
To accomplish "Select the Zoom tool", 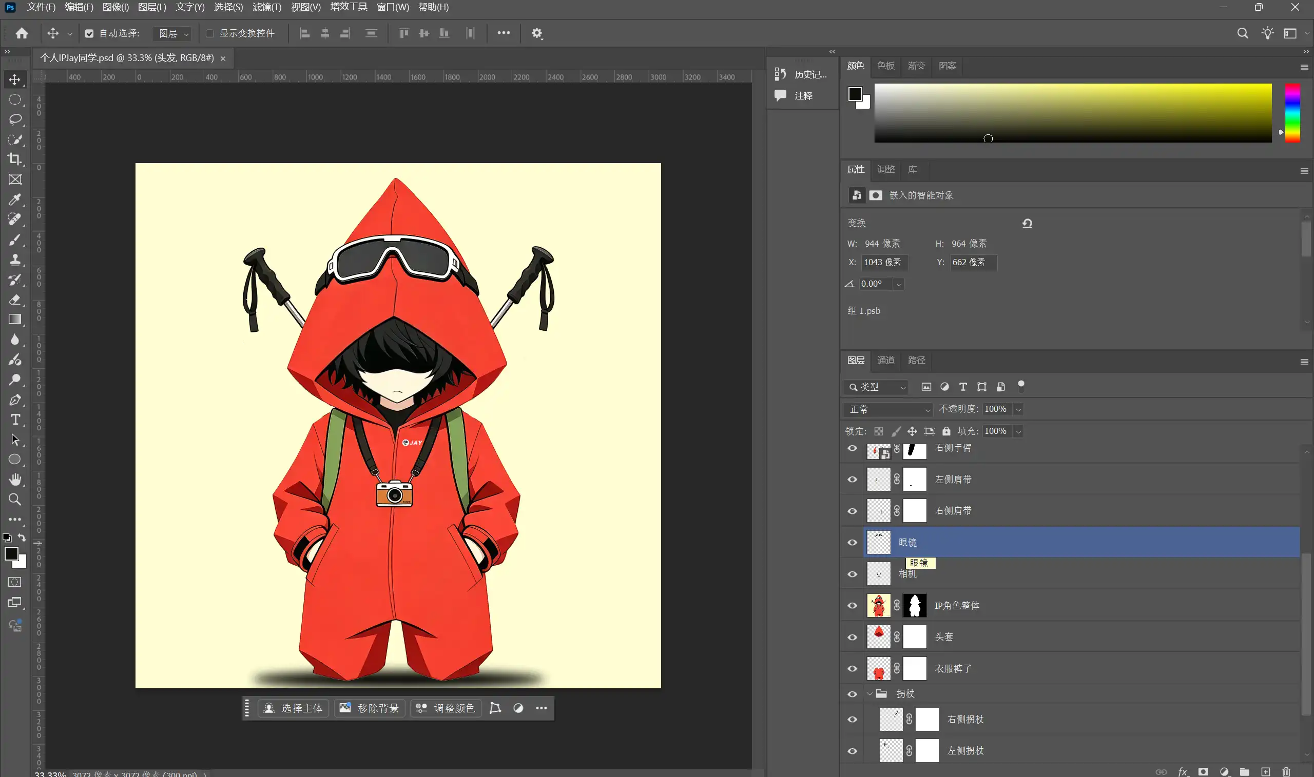I will coord(15,500).
